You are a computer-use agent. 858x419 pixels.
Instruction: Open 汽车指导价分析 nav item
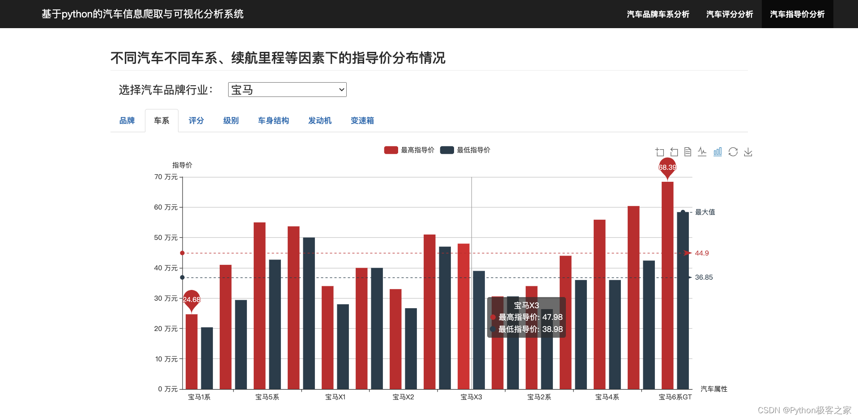(x=797, y=14)
